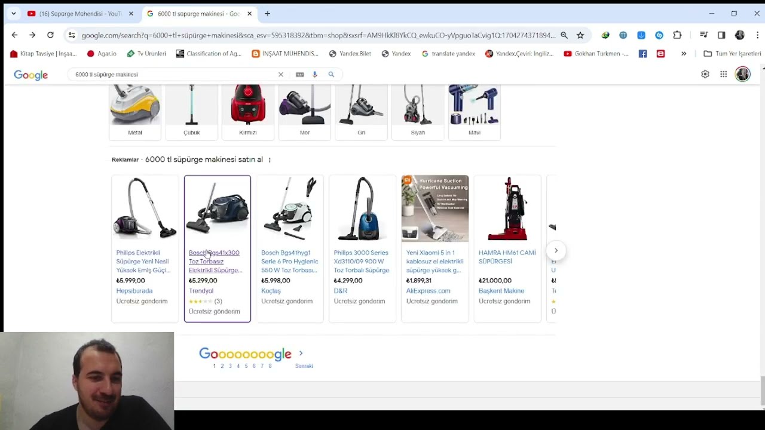Open Philips 3000 Series Xd3110/09 link

click(x=362, y=262)
